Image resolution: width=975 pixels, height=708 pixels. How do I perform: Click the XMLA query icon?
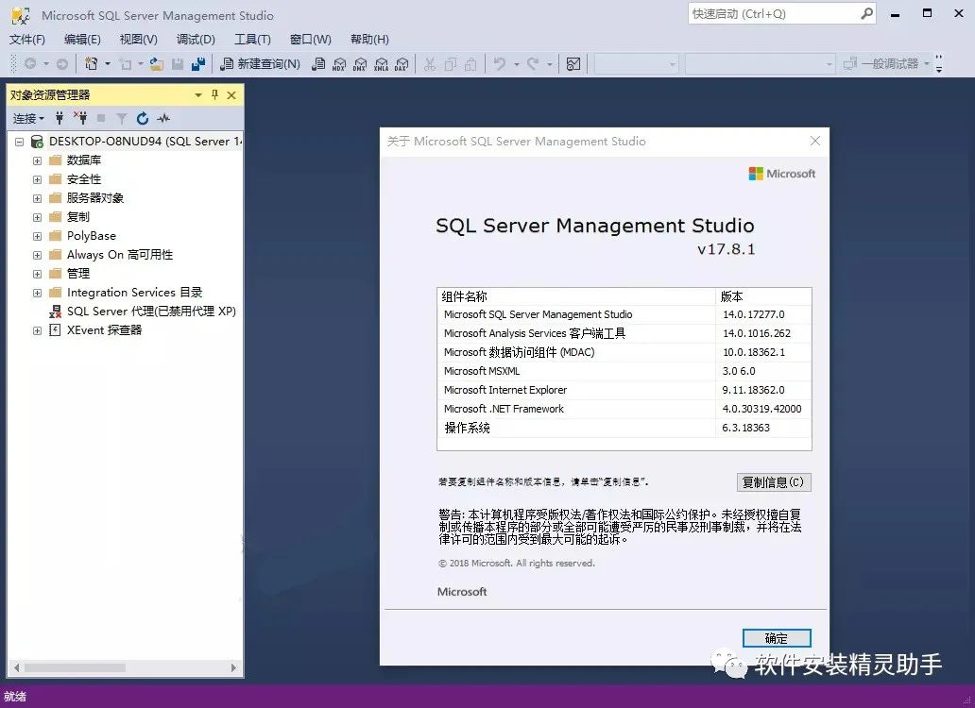[x=381, y=64]
